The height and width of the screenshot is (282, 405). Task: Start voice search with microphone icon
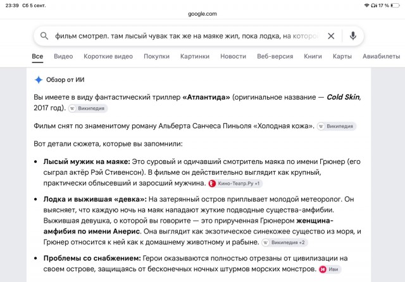tap(353, 36)
